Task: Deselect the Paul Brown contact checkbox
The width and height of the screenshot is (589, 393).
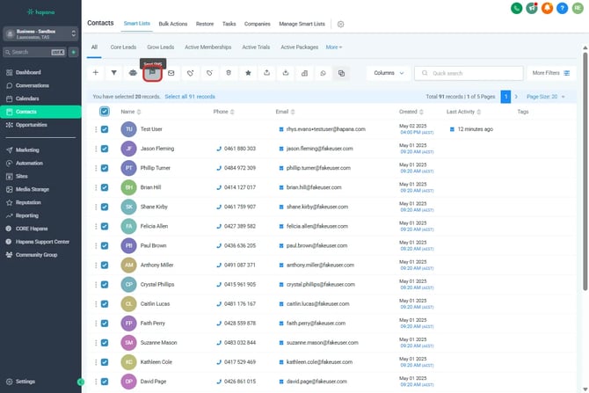Action: (105, 245)
